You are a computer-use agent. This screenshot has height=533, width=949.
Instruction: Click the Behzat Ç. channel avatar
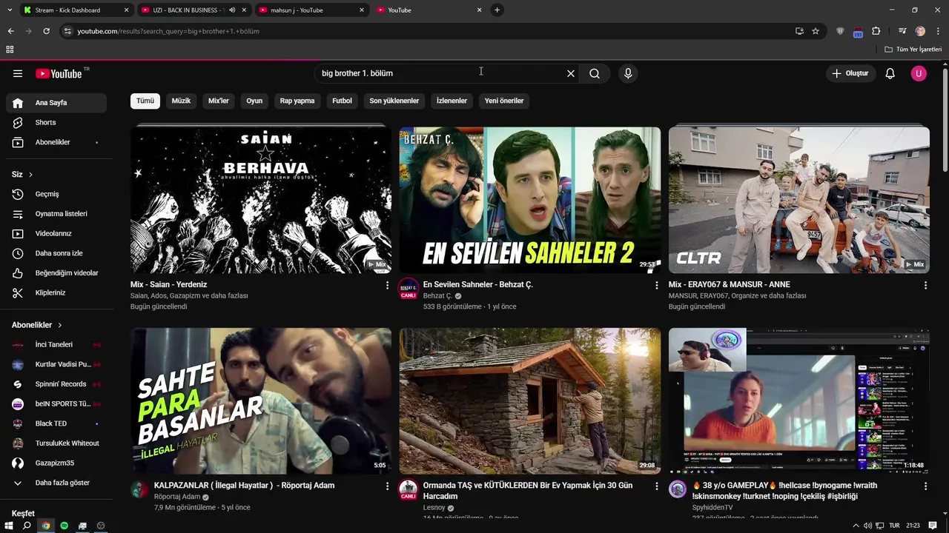coord(409,288)
